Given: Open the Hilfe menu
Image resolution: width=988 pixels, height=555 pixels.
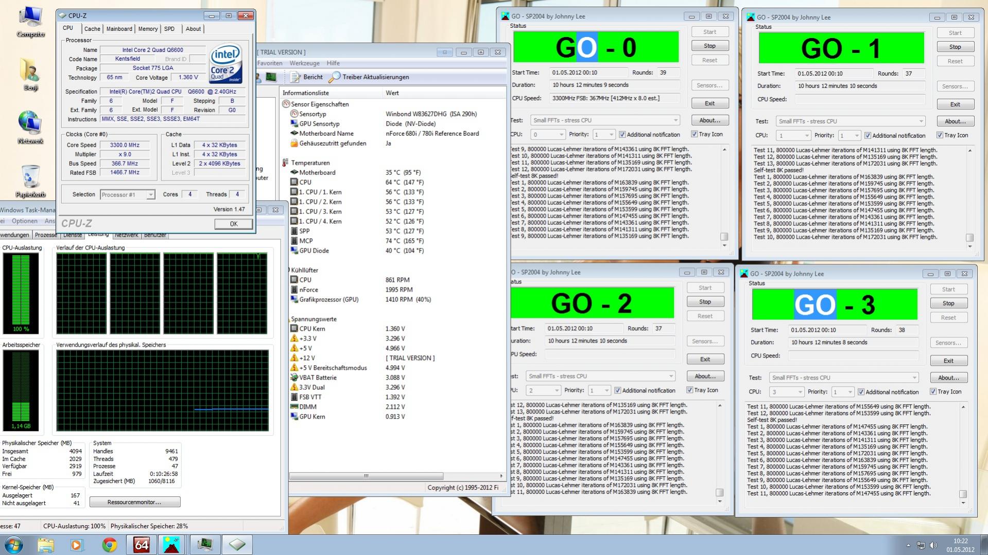Looking at the screenshot, I should coord(333,63).
